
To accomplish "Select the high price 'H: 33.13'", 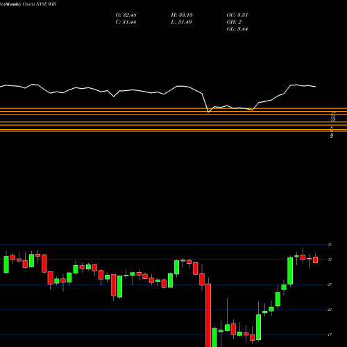I will pos(182,15).
